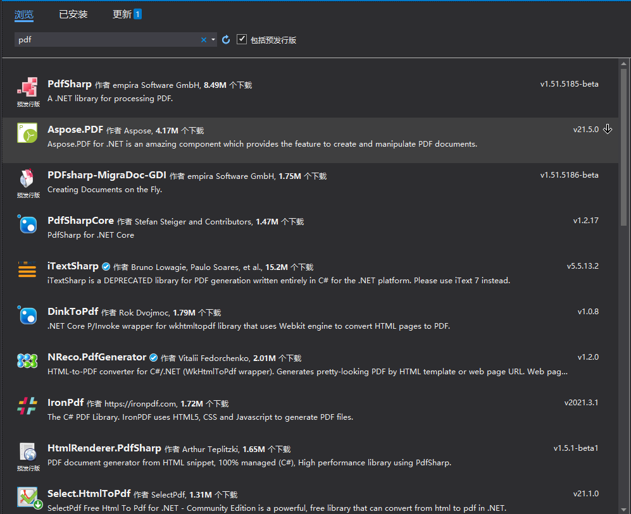The width and height of the screenshot is (631, 514).
Task: Click the refresh search icon
Action: pos(226,39)
